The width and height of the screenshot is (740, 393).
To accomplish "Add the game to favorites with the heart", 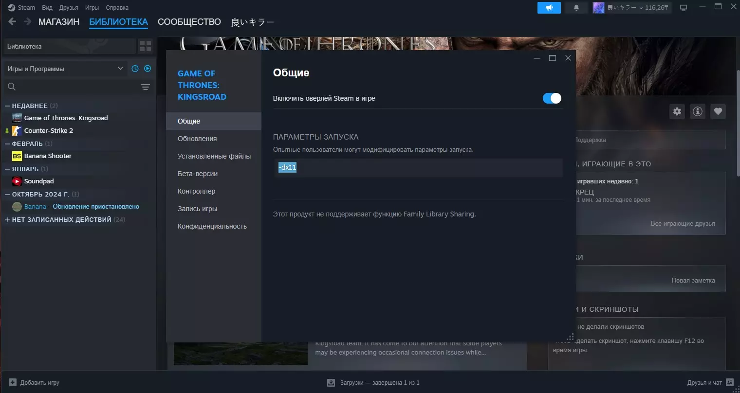I will tap(718, 111).
